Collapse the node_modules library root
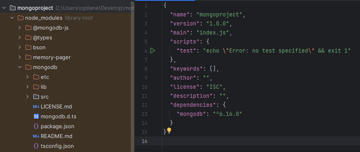 (12, 18)
